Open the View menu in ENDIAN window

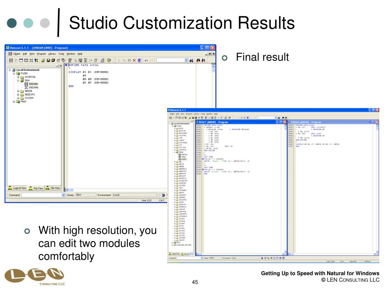(32, 54)
